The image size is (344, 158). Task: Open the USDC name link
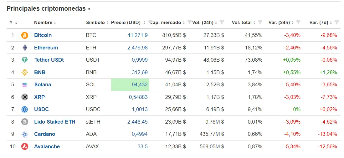pos(41,110)
